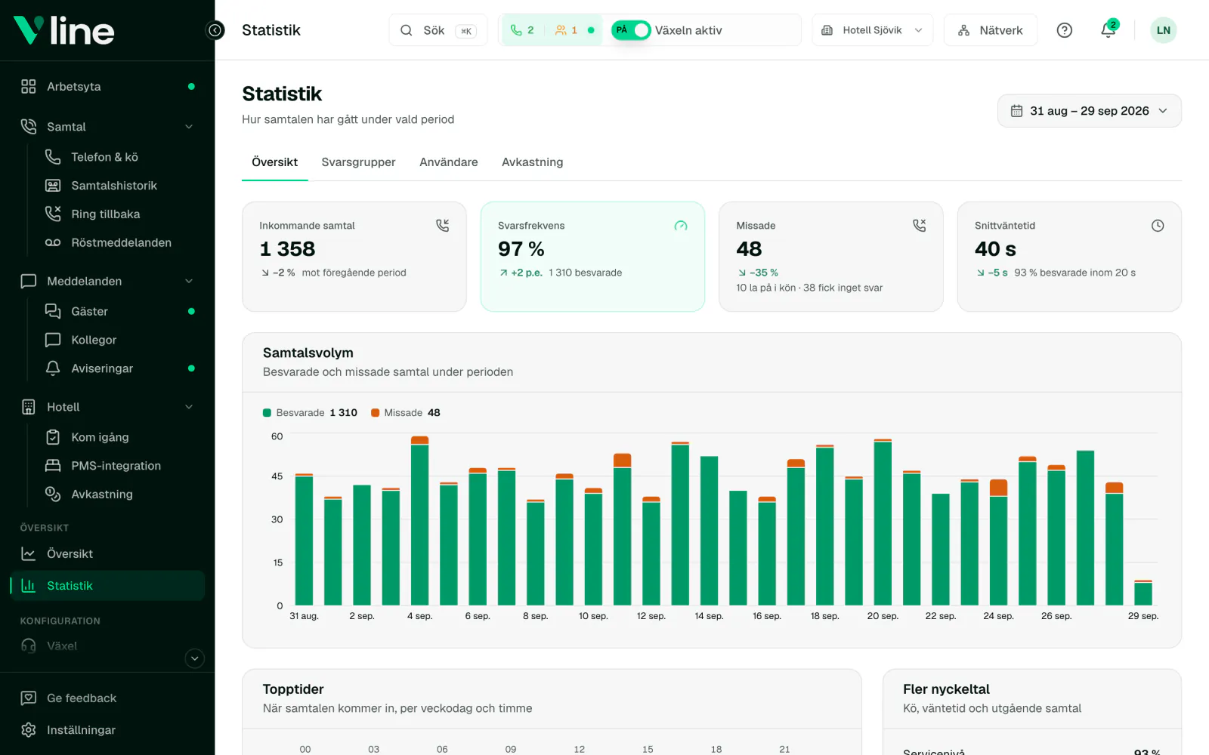Screen dimensions: 1209x755
Task: Switch to the Svarsgrupper tab
Action: pos(358,162)
